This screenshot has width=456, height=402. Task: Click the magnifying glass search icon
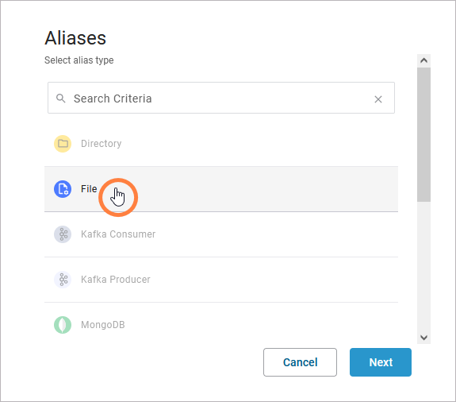point(60,99)
